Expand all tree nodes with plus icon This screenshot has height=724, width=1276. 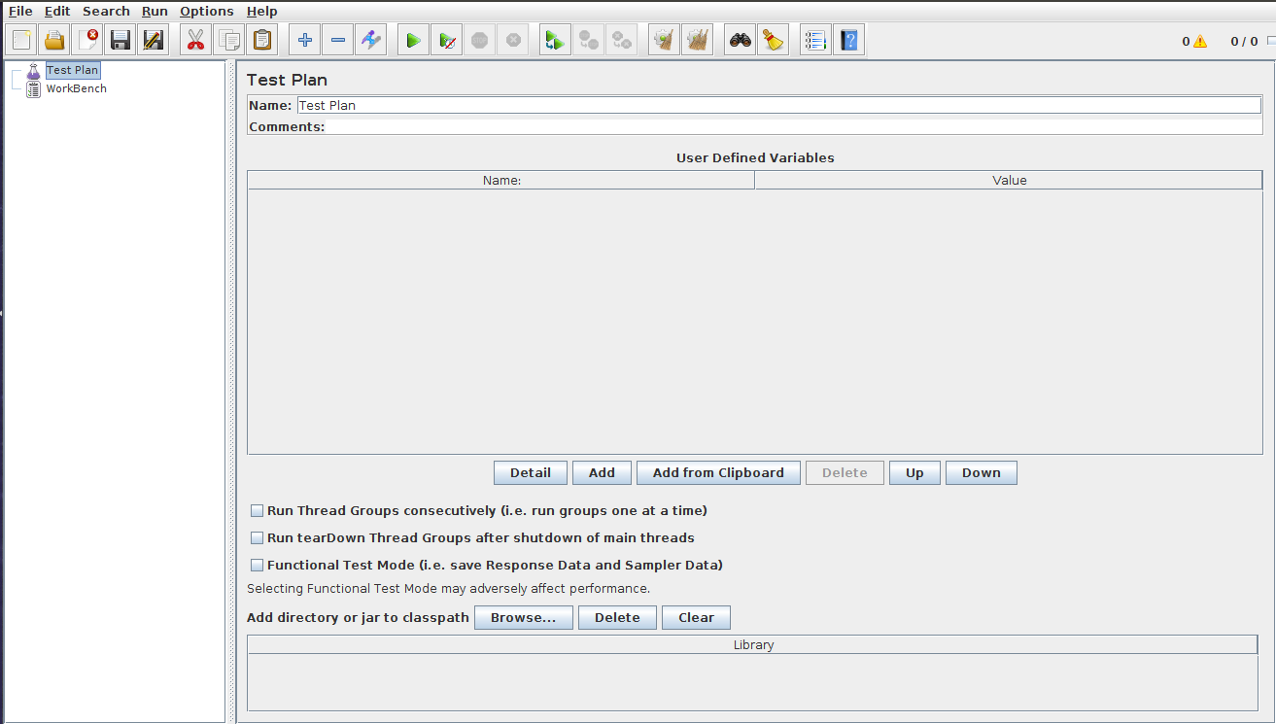coord(305,41)
